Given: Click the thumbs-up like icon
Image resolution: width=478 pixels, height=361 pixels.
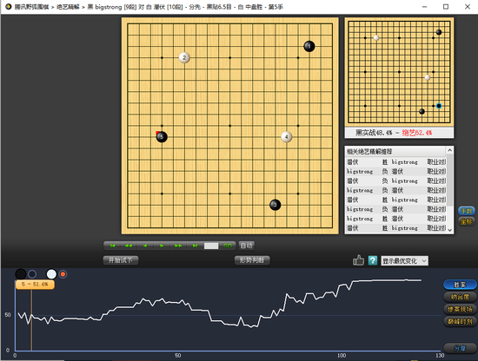Looking at the screenshot, I should (358, 260).
